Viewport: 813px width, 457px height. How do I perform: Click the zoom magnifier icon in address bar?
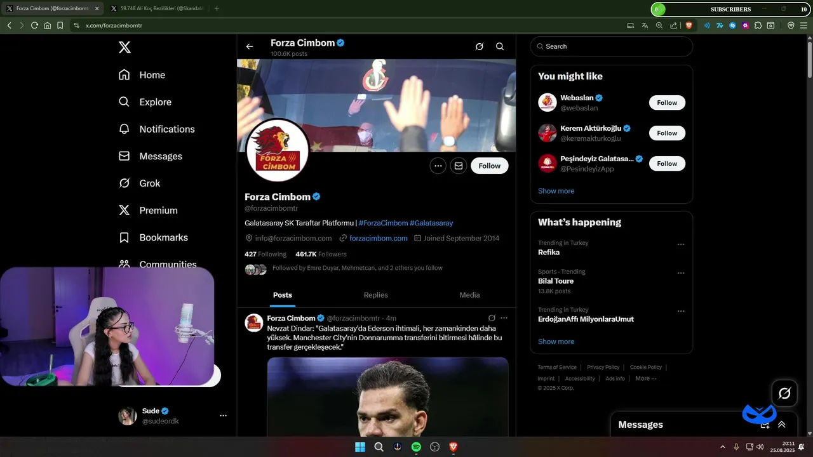[x=659, y=25]
